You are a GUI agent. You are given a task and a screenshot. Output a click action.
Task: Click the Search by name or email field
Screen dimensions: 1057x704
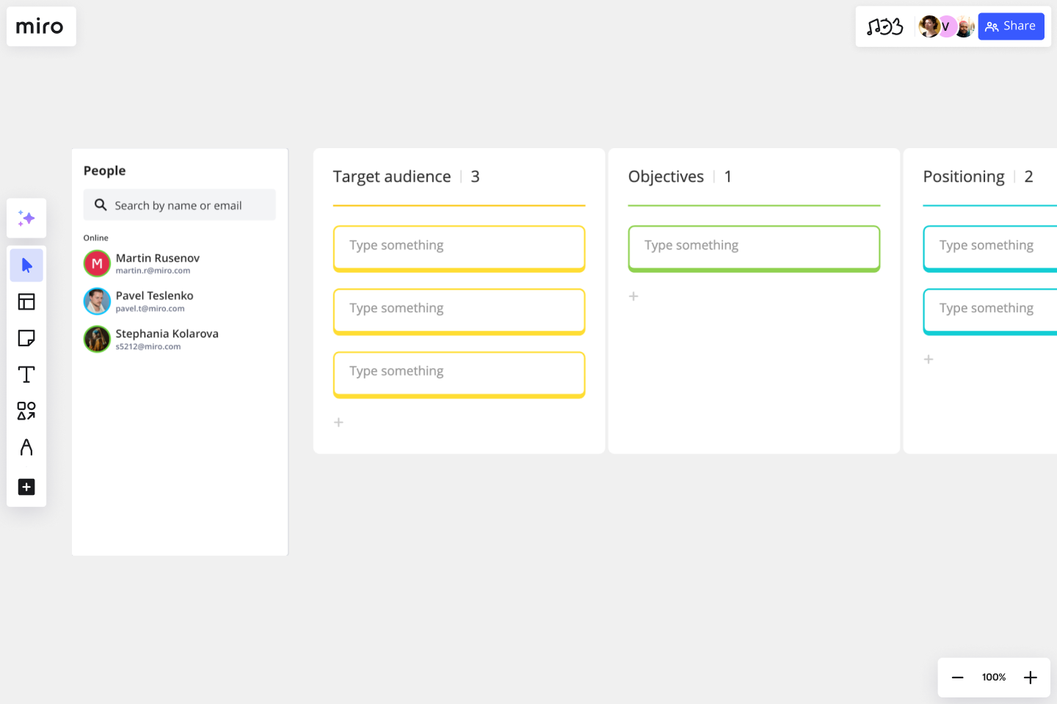click(x=180, y=205)
